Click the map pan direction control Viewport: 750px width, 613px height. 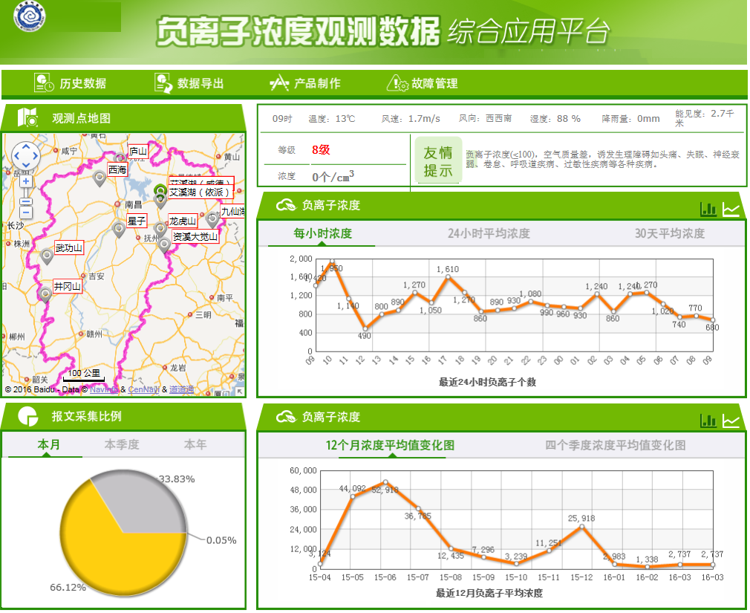[x=26, y=156]
